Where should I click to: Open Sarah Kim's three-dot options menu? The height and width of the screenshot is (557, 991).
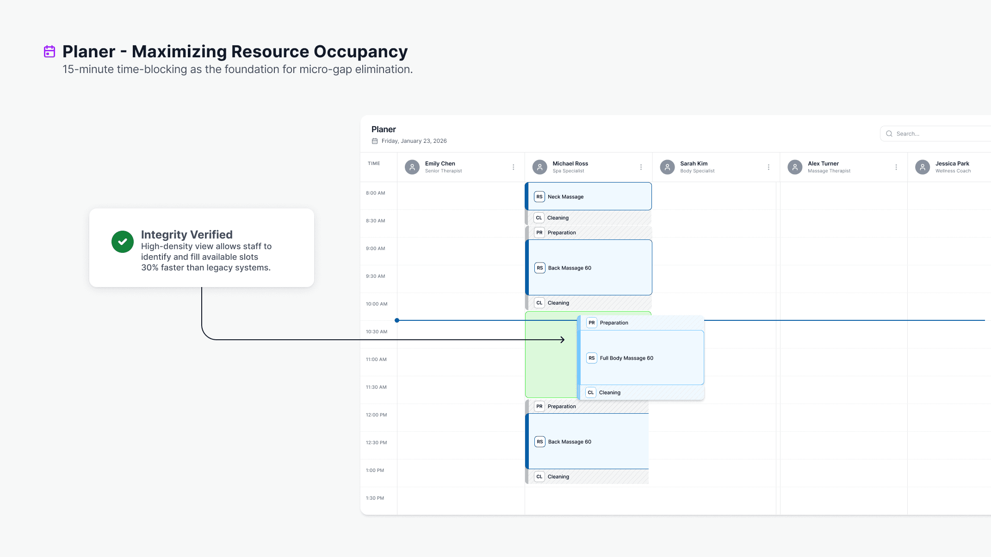click(768, 167)
